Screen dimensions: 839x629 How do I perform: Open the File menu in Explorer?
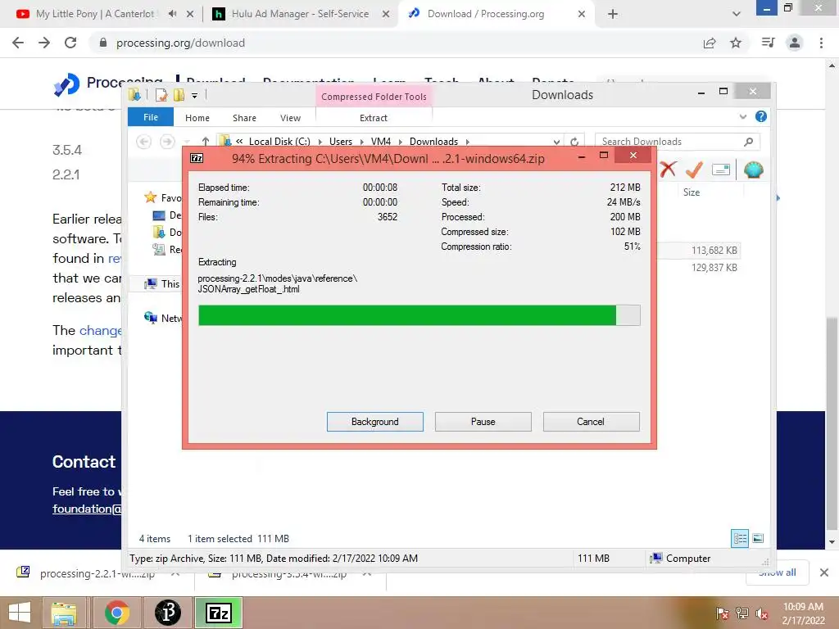[151, 117]
